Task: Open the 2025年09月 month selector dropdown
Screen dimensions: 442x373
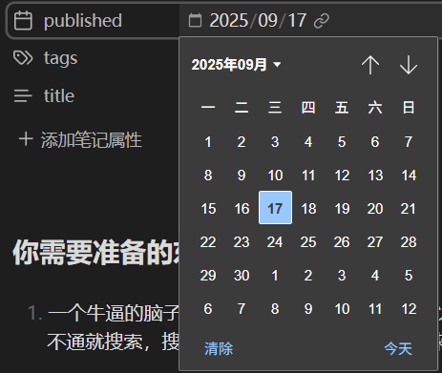Action: click(x=236, y=65)
